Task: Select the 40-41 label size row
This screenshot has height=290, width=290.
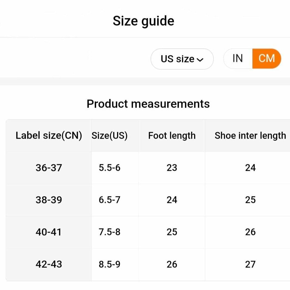Action: pos(49,232)
